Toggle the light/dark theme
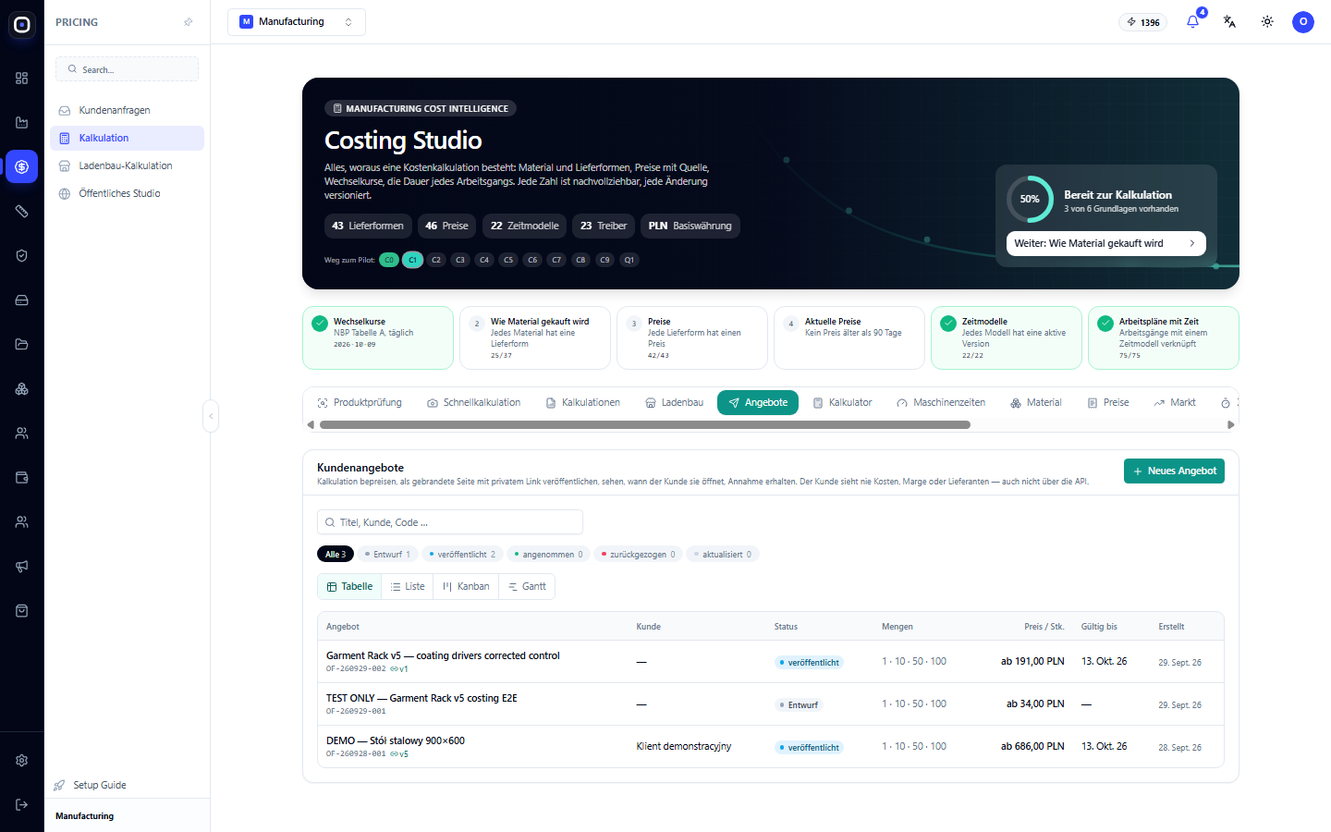Screen dimensions: 1331x832 [x=1267, y=22]
